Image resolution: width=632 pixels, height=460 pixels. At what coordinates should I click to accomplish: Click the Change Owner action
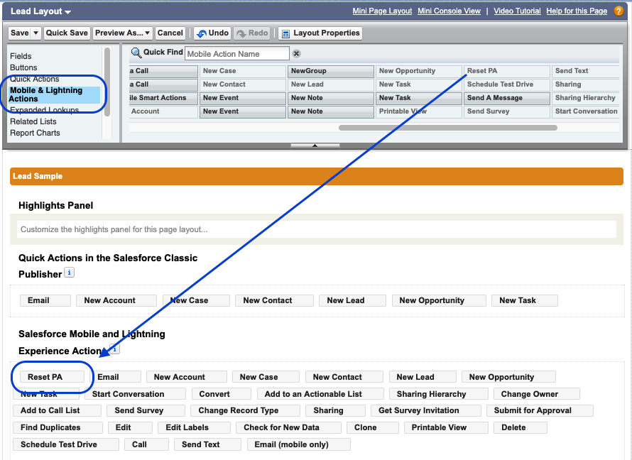(536, 394)
